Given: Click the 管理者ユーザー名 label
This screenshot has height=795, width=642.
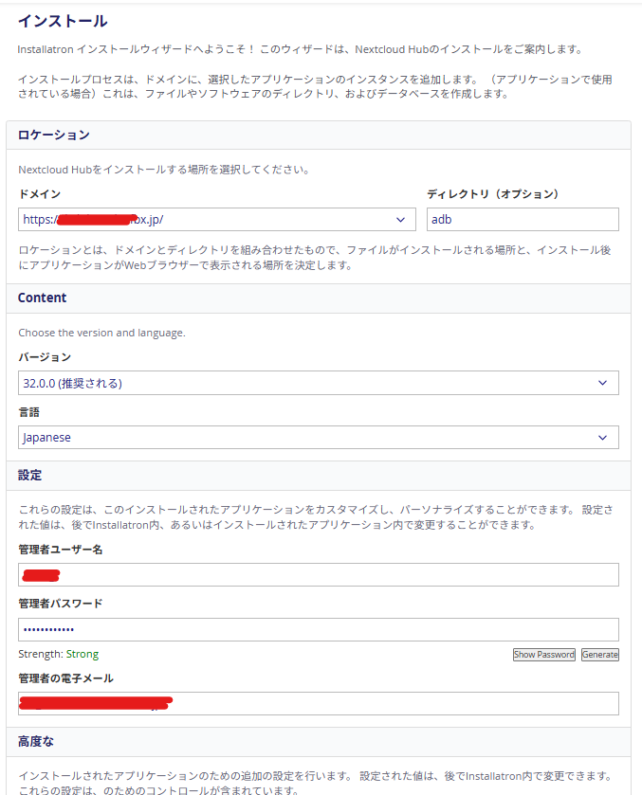Looking at the screenshot, I should (x=61, y=550).
